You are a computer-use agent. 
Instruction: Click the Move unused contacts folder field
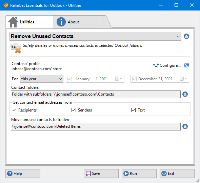coord(96,126)
